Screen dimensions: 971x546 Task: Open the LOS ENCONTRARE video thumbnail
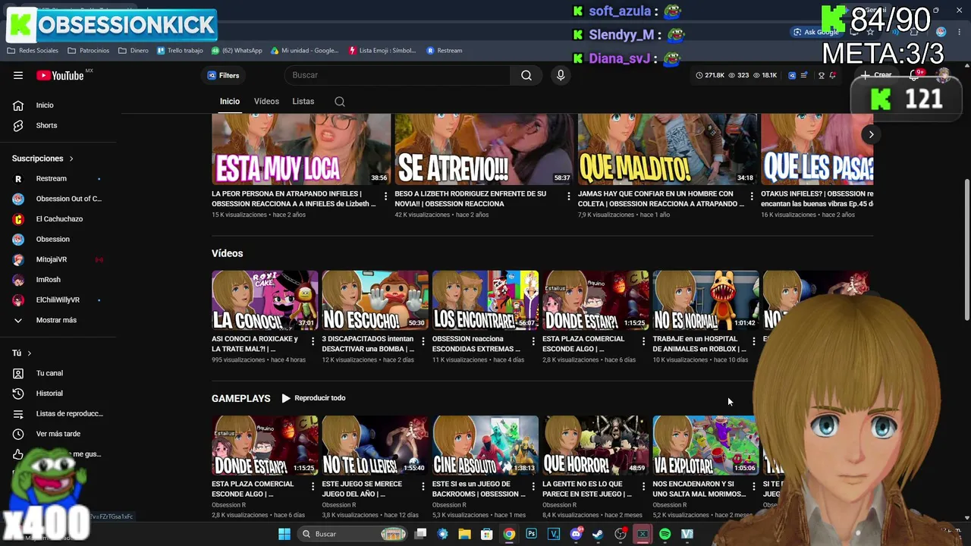(485, 300)
